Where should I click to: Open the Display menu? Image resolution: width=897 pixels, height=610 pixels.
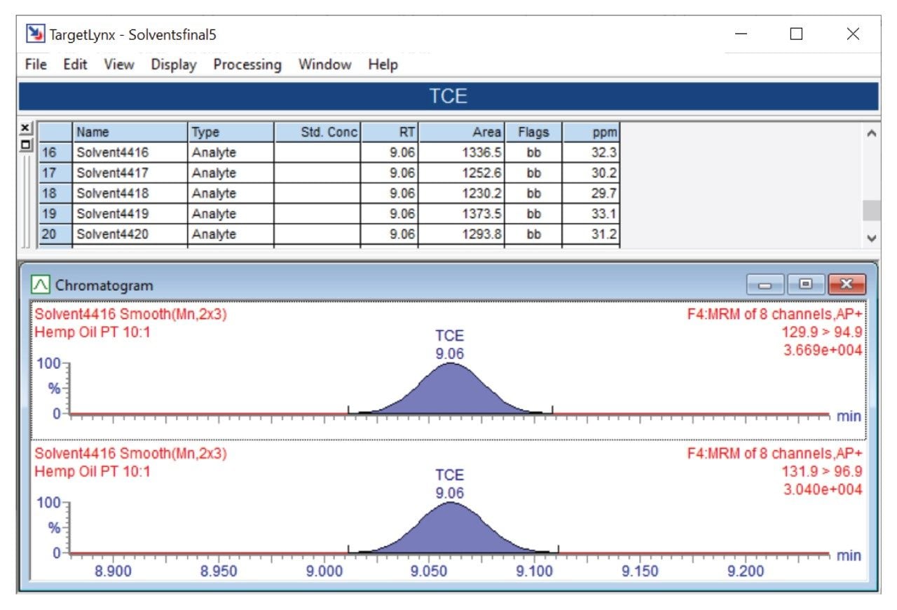[174, 65]
